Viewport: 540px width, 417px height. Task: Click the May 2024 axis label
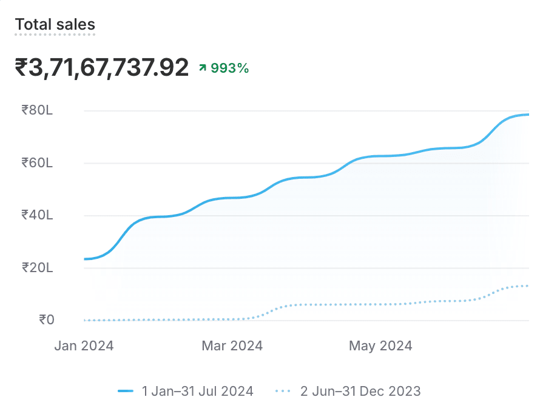(380, 345)
